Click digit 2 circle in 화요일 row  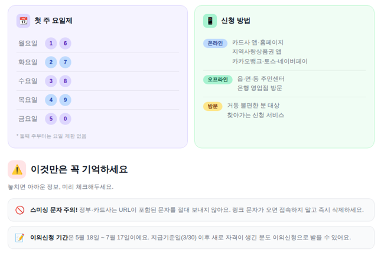coord(51,62)
